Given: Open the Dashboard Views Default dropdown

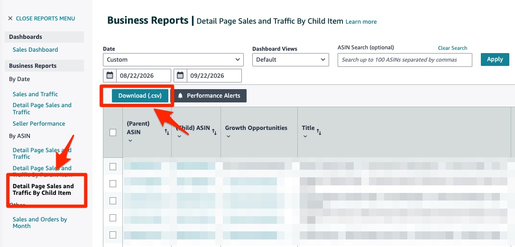Looking at the screenshot, I should (291, 60).
